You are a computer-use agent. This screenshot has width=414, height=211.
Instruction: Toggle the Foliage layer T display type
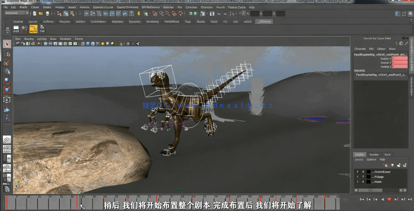click(363, 177)
